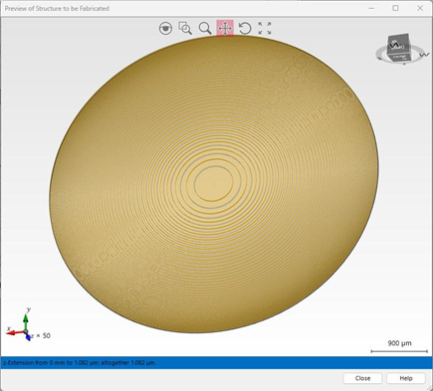Minimize the preview window
433x391 pixels.
pos(371,8)
